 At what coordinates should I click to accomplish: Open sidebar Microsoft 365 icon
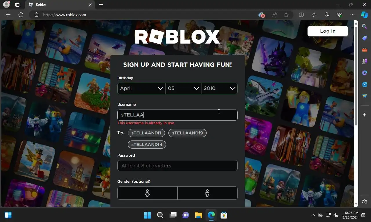[365, 73]
